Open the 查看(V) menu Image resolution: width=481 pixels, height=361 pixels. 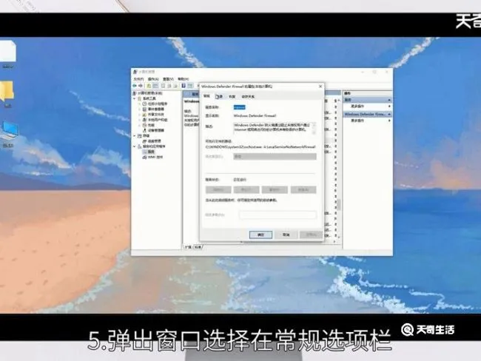pyautogui.click(x=168, y=79)
